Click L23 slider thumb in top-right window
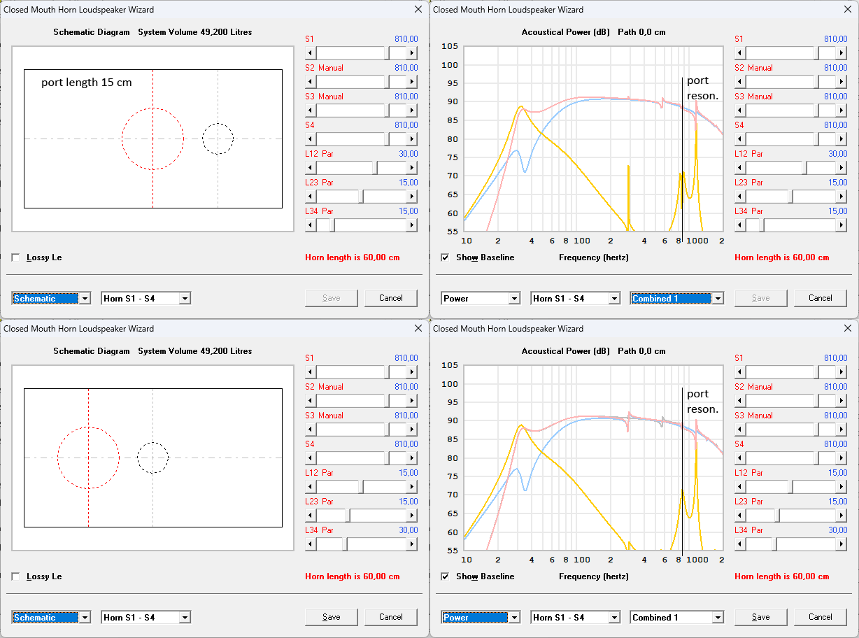 pyautogui.click(x=790, y=197)
